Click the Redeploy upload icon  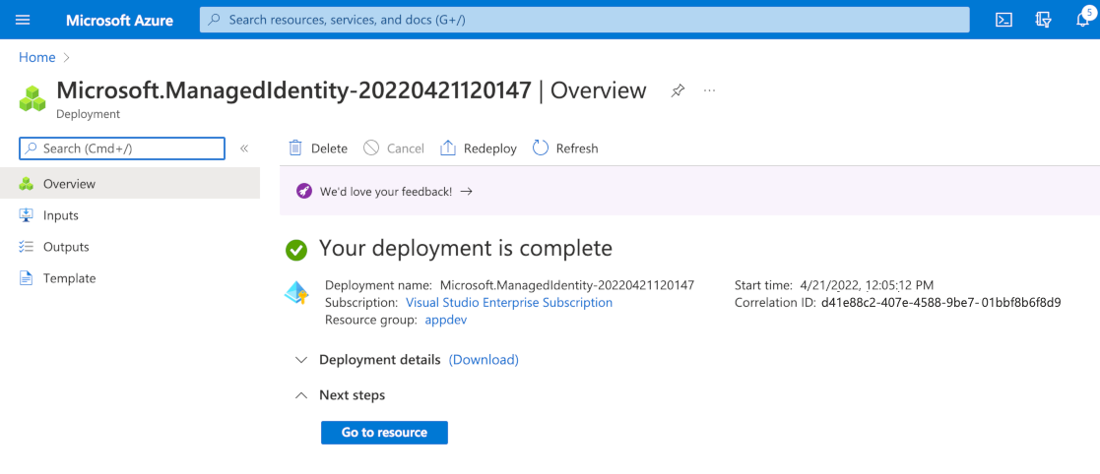click(447, 148)
